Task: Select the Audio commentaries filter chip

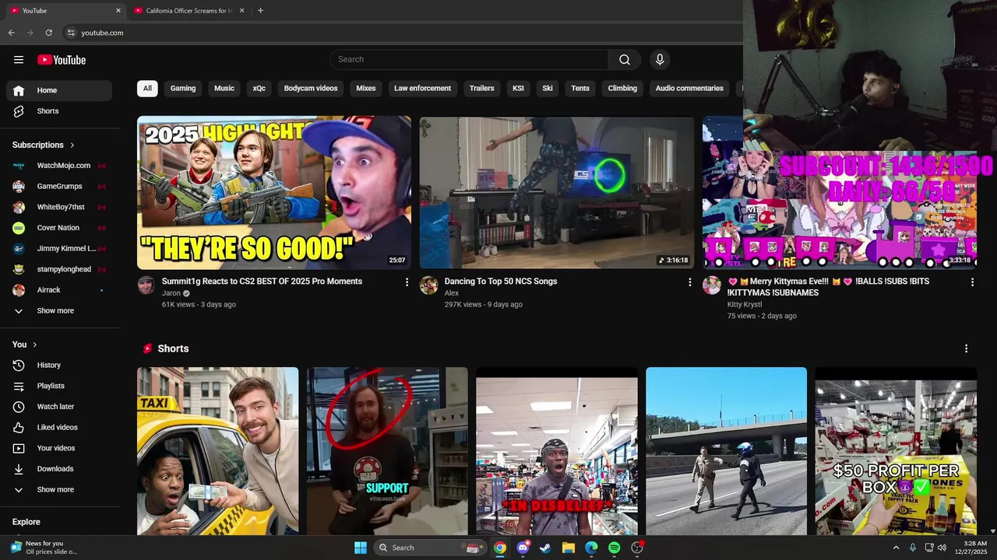Action: click(x=689, y=89)
